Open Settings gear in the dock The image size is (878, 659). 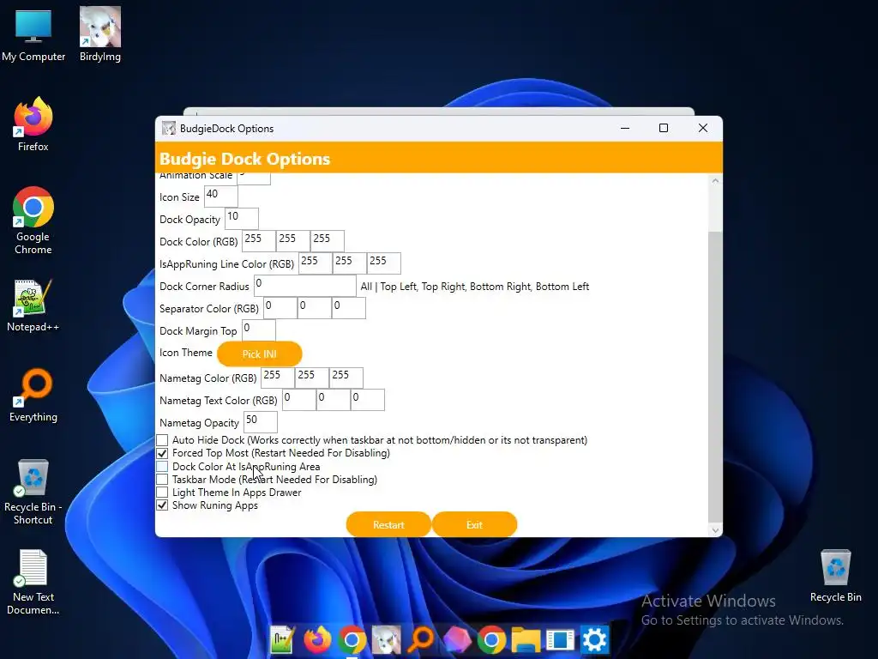(595, 639)
